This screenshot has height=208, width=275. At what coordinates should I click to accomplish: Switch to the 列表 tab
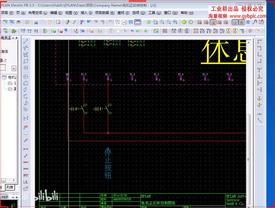(x=10, y=187)
